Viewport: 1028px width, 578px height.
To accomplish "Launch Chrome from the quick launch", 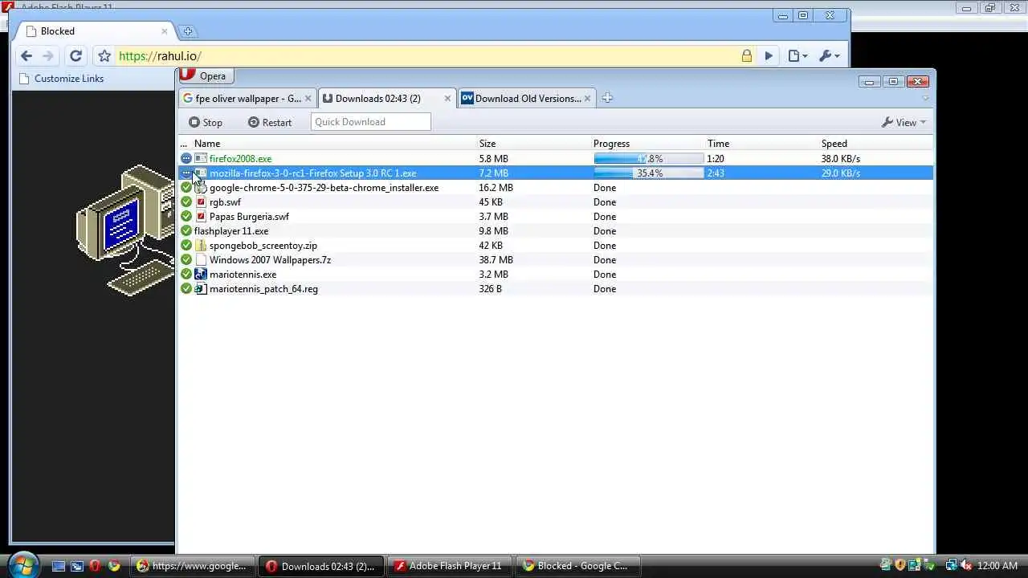I will coord(114,566).
